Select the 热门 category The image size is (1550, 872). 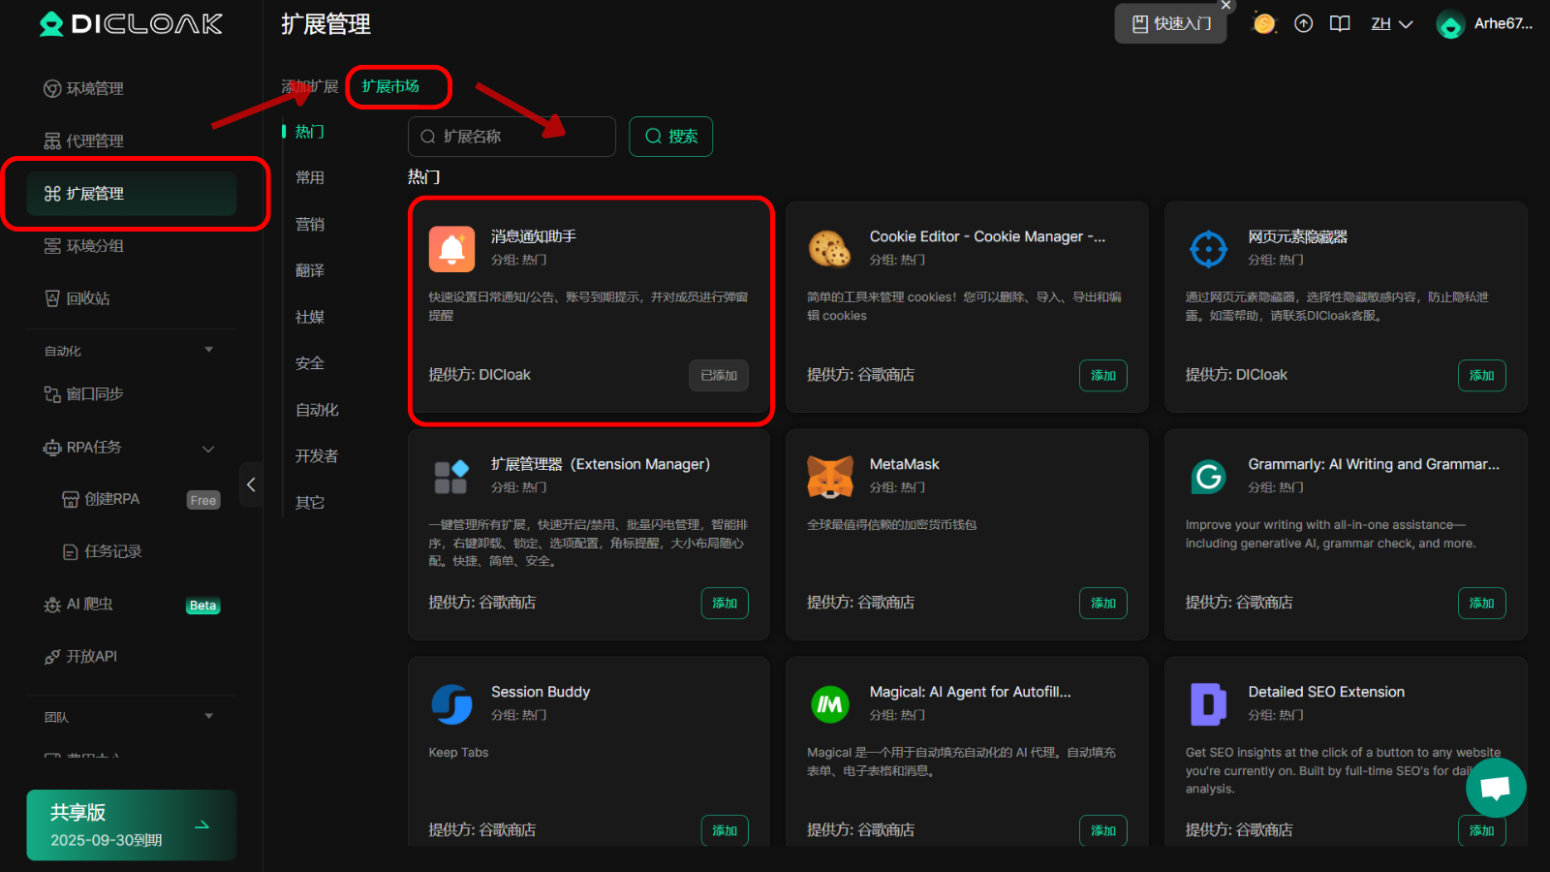(x=310, y=132)
